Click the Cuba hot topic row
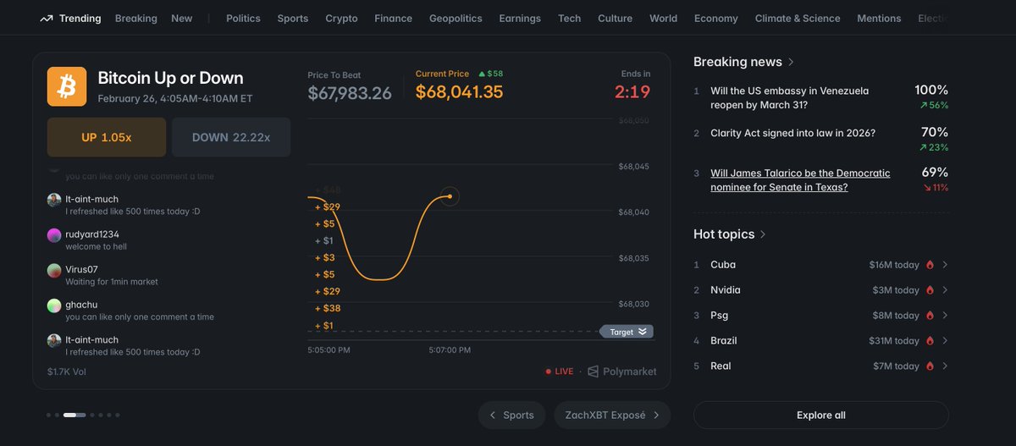1016x446 pixels. pos(821,265)
